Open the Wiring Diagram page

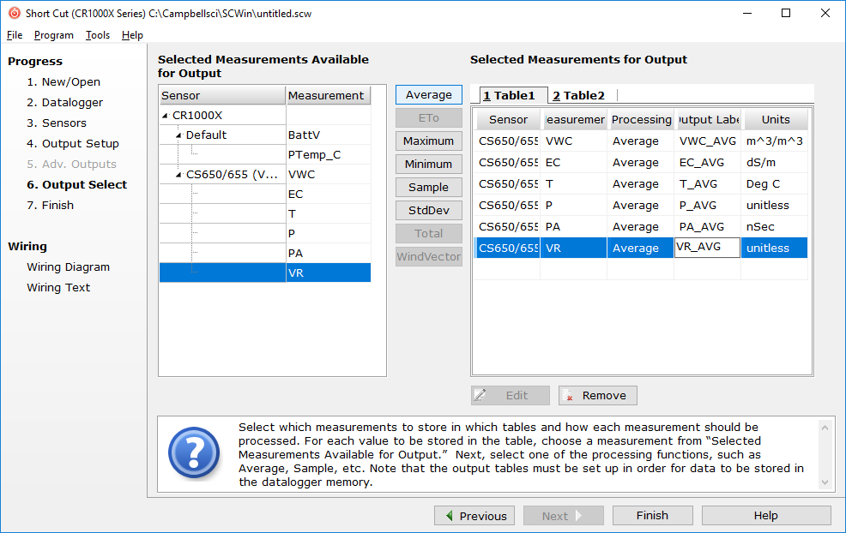click(x=67, y=266)
